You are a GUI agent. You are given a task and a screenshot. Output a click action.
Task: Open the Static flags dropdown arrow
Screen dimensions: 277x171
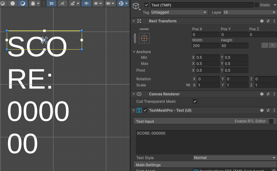coord(275,5)
